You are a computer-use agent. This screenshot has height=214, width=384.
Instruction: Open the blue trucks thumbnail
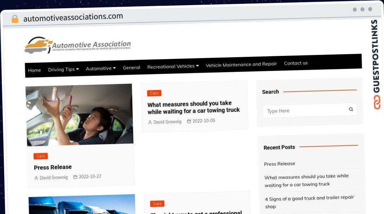[82, 204]
